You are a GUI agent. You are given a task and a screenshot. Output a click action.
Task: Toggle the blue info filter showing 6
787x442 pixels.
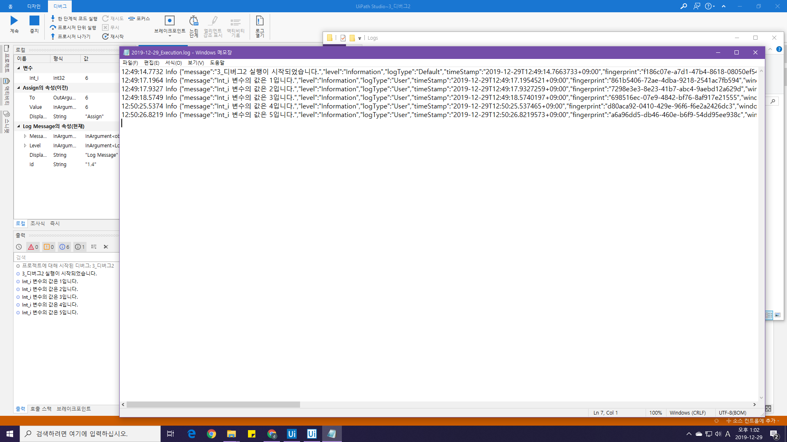[x=64, y=247]
